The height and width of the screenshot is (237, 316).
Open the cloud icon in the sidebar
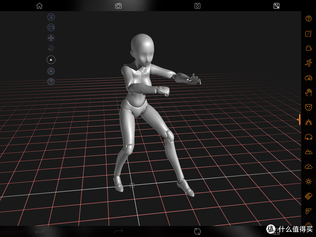[x=309, y=167]
